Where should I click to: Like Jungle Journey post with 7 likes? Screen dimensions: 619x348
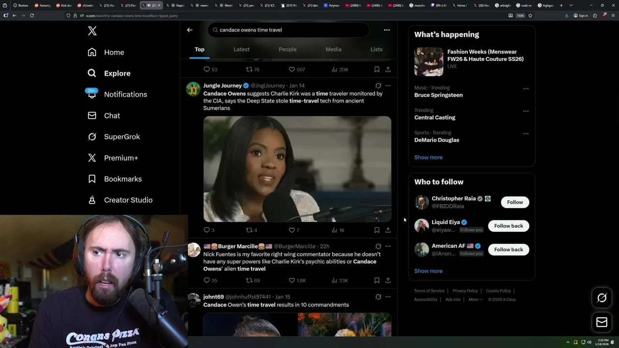click(x=294, y=230)
